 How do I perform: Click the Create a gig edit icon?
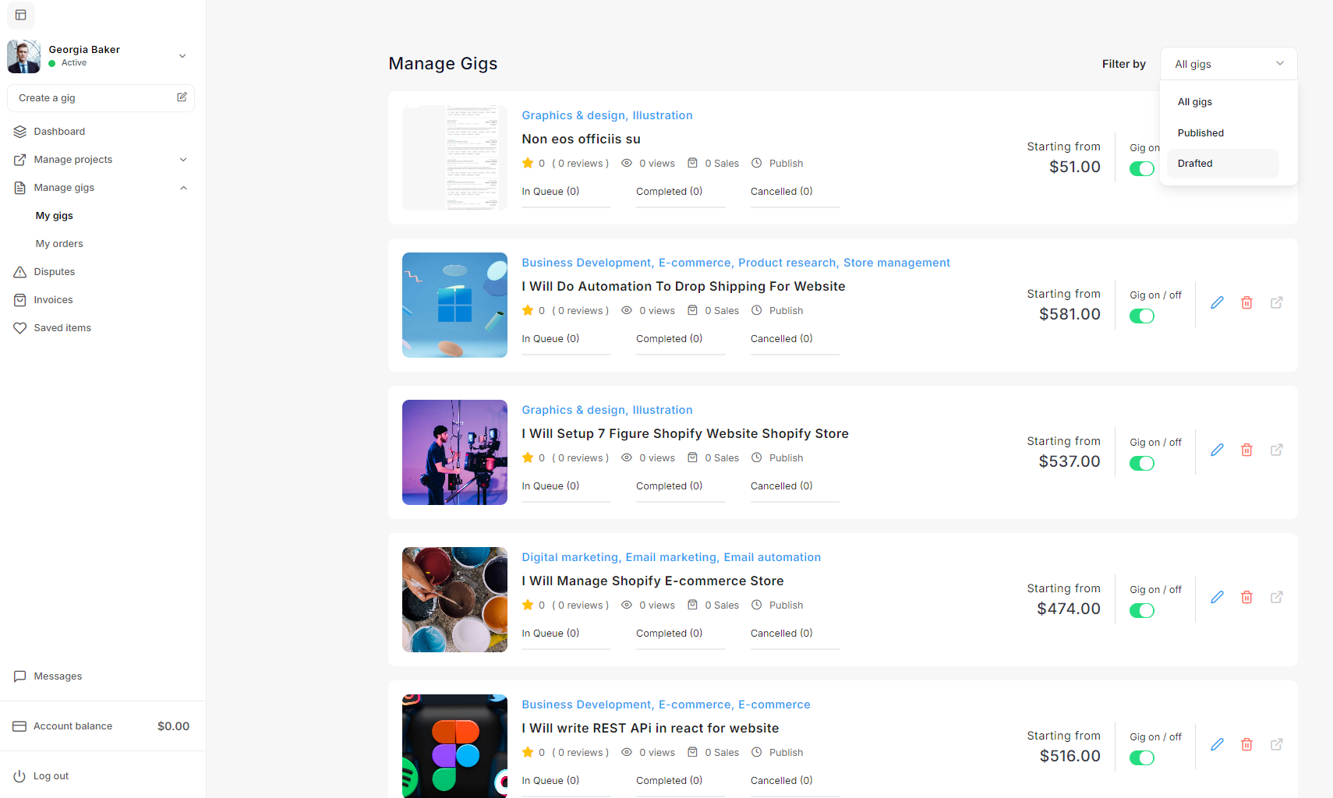tap(182, 97)
